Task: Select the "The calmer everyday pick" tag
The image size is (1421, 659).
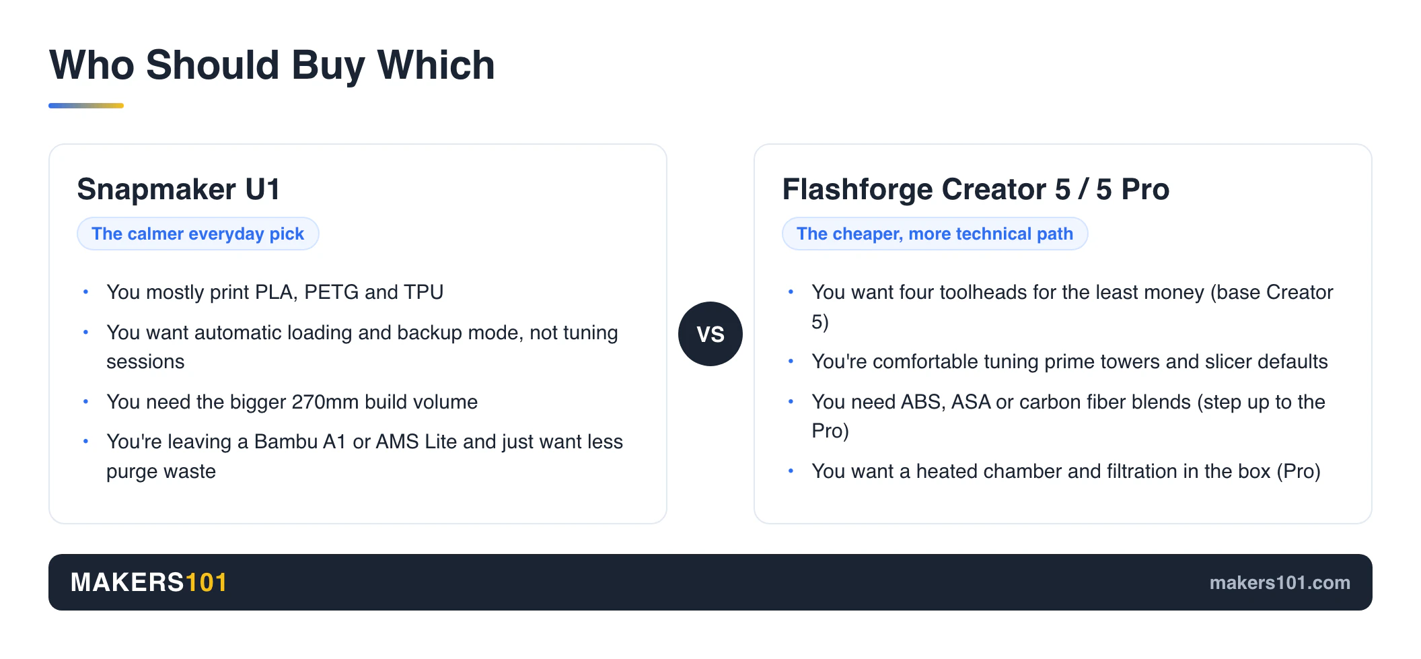Action: (198, 234)
